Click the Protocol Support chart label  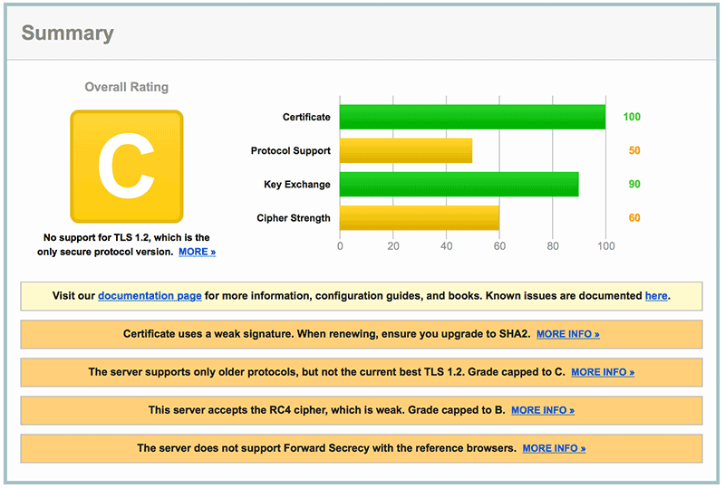pyautogui.click(x=291, y=150)
